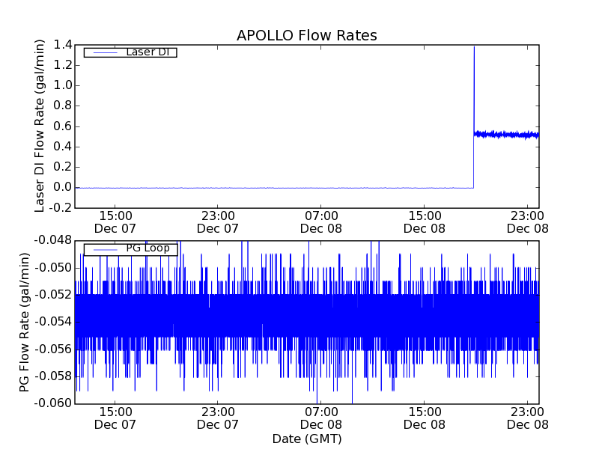Select the PG Loop legend label
599x449 pixels.
point(148,248)
